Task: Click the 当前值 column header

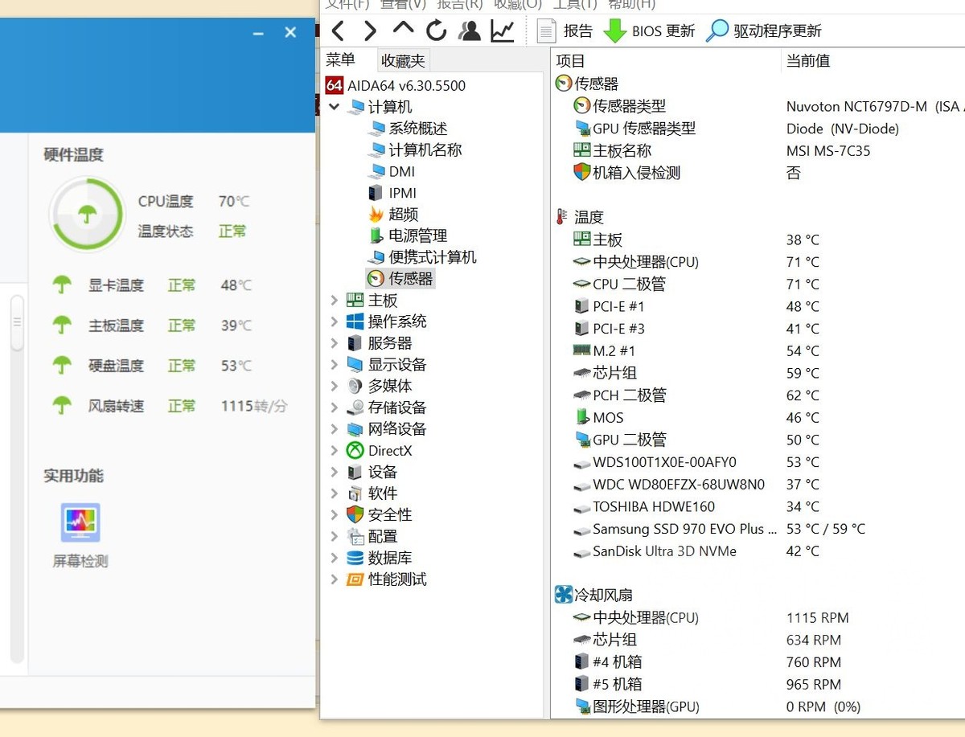Action: coord(873,61)
